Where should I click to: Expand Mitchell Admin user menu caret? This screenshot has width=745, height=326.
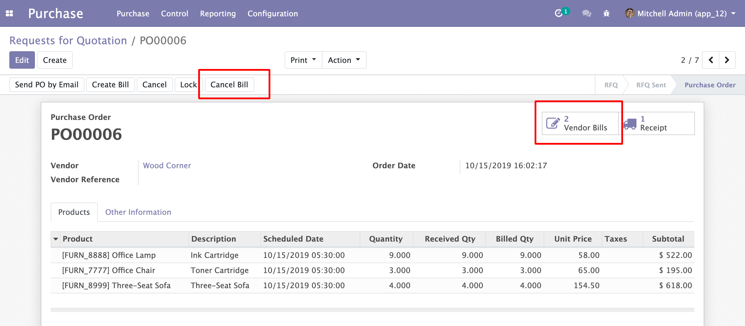[734, 13]
